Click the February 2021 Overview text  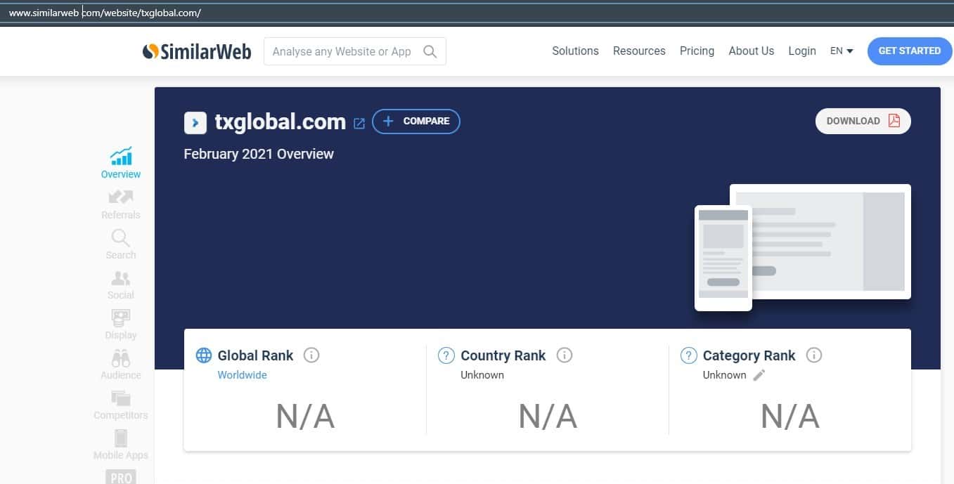click(259, 154)
